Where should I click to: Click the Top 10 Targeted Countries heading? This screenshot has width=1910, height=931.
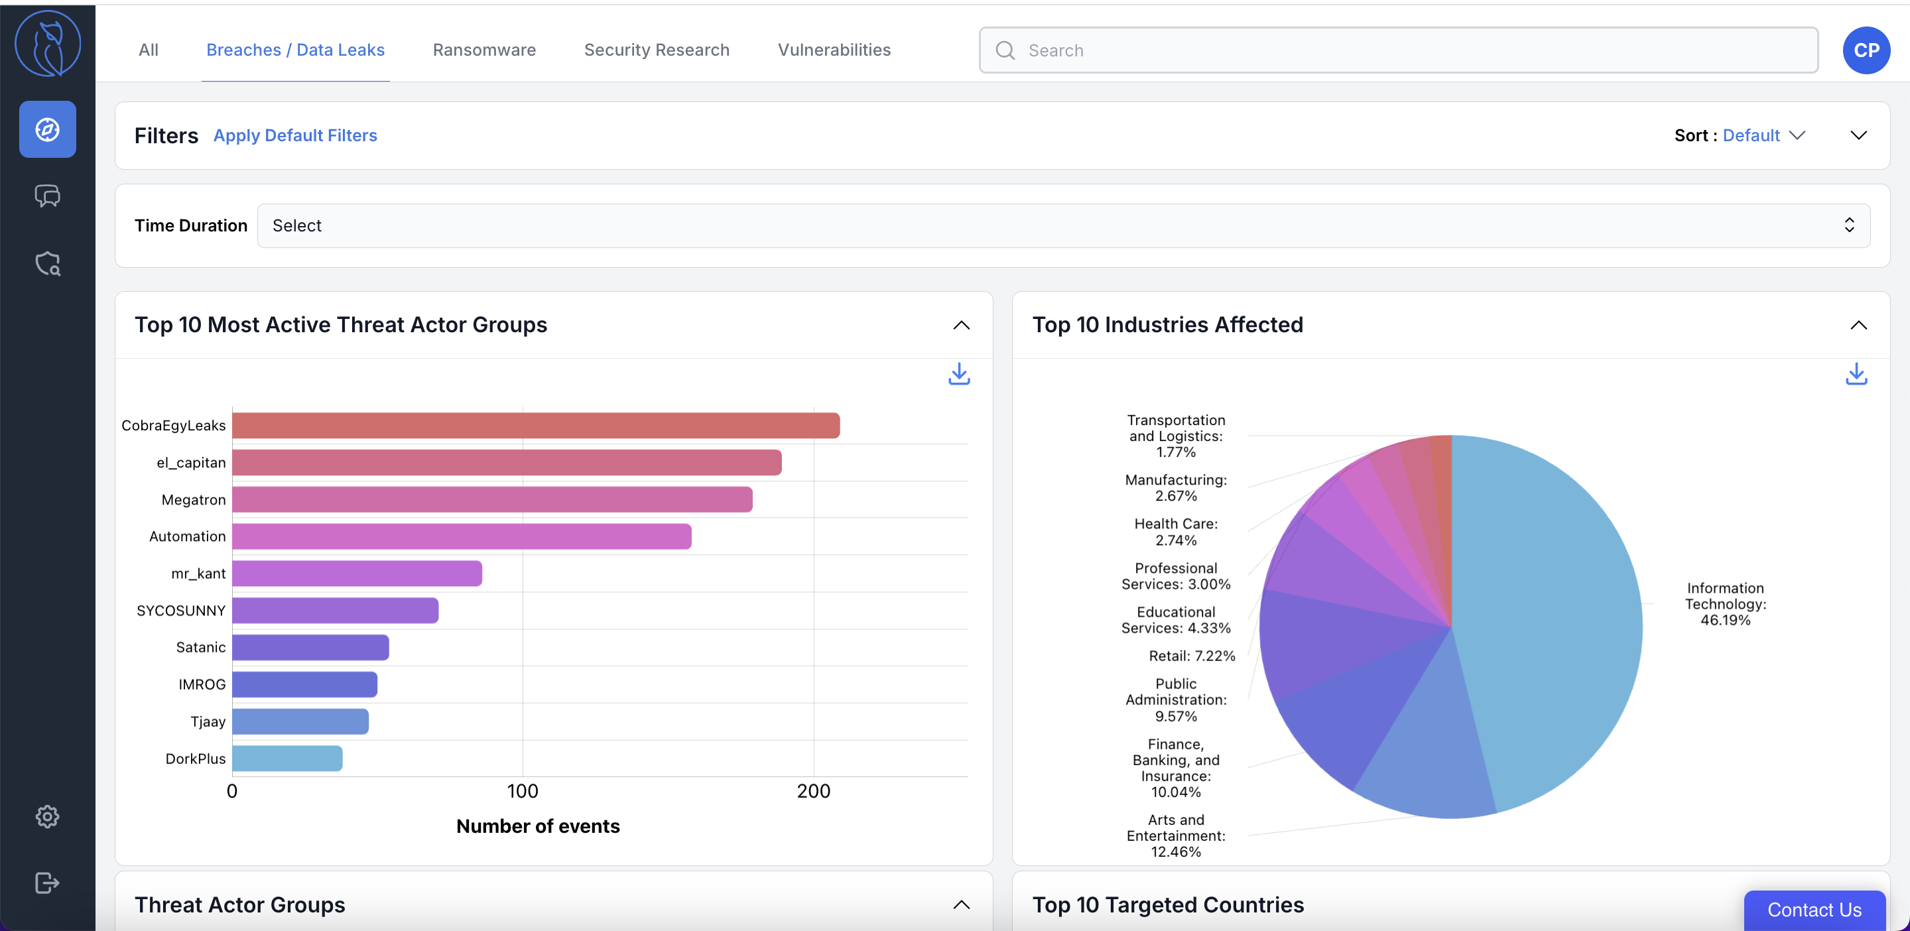pos(1168,904)
